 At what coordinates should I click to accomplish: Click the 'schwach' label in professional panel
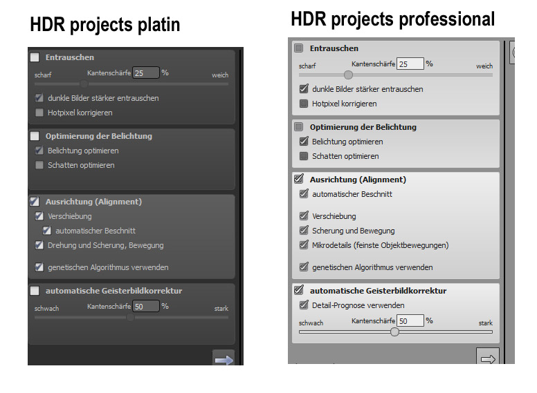click(x=311, y=323)
